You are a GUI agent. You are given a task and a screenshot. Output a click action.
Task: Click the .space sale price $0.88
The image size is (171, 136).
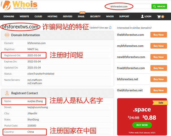(x=149, y=118)
